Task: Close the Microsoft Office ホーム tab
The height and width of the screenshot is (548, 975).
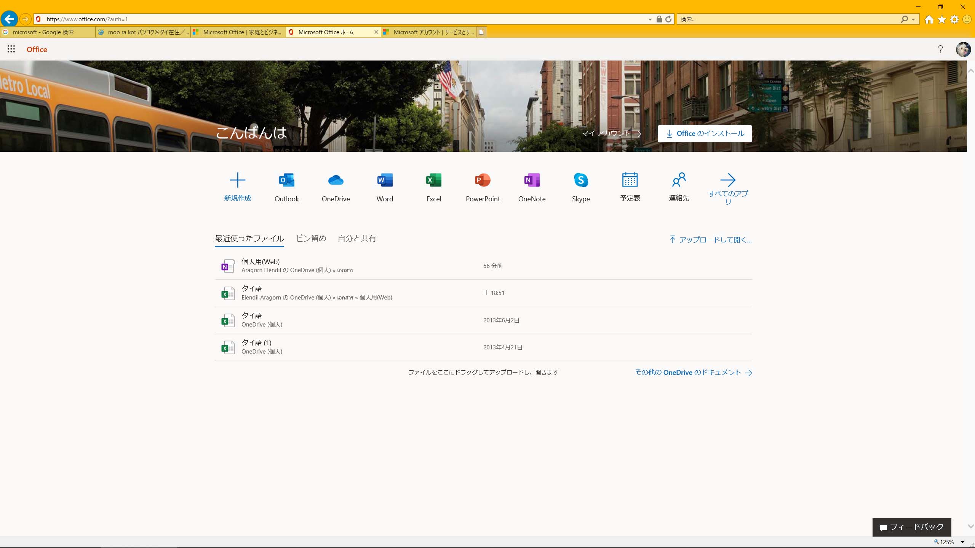Action: point(376,32)
